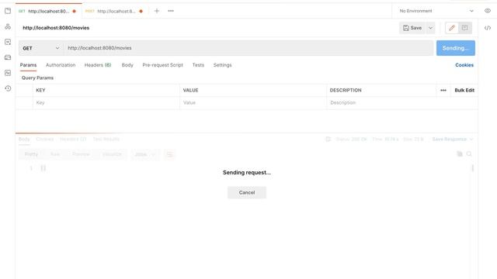Toggle response line wrap icon

point(169,154)
